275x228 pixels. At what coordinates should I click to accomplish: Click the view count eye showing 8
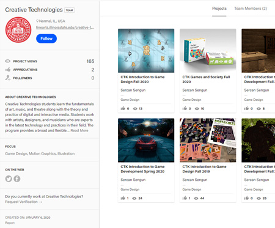258,109
